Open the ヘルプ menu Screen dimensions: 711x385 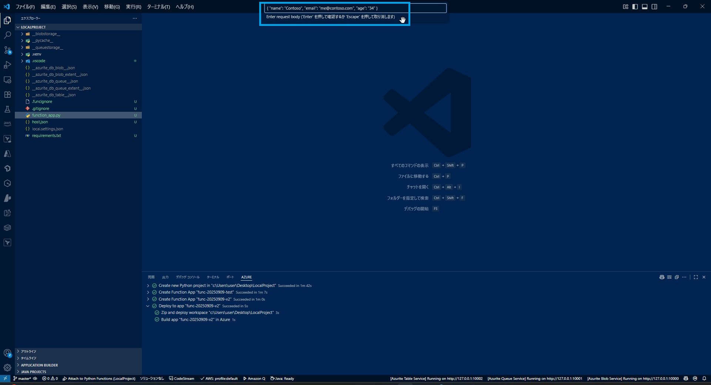pyautogui.click(x=184, y=7)
